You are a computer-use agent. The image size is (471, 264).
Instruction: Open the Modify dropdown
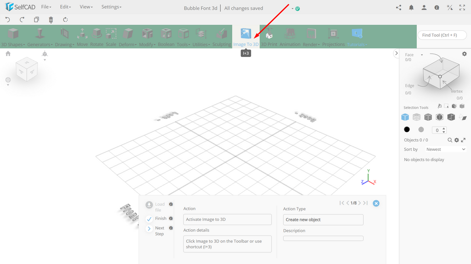(147, 37)
